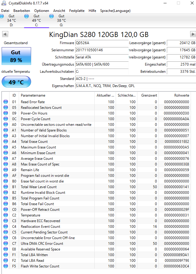This screenshot has width=196, height=274.
Task: Click the drive title KingDian S280 120GB
Action: (x=99, y=34)
